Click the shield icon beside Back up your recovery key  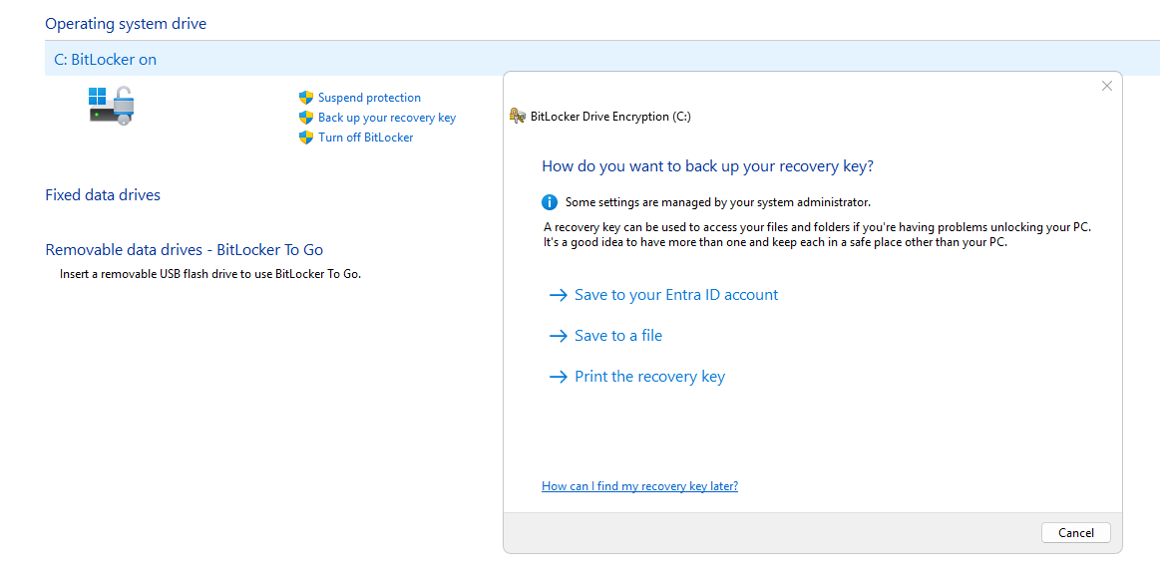[306, 118]
